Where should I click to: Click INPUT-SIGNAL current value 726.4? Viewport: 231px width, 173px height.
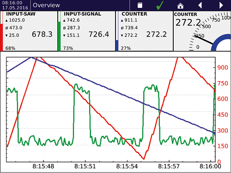pyautogui.click(x=99, y=34)
